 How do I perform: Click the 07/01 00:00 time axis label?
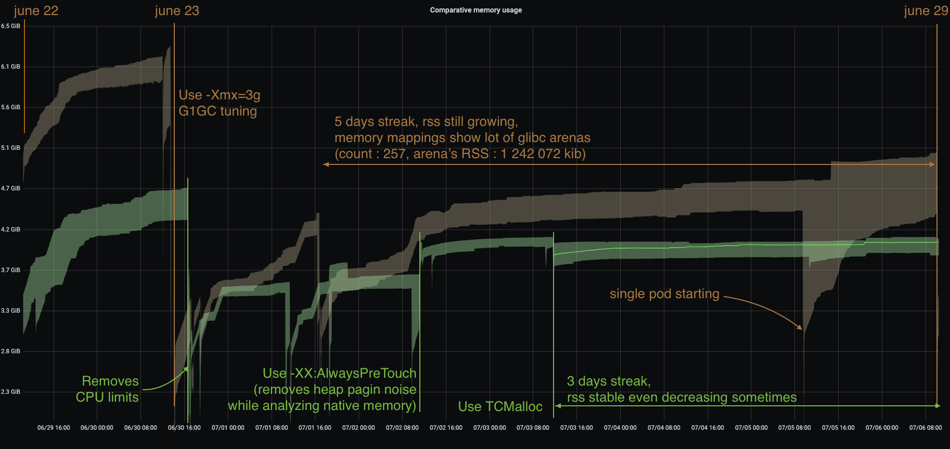coord(228,428)
